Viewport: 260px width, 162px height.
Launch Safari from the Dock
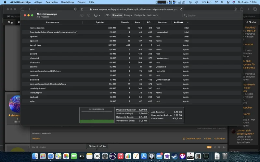[x=50, y=156]
